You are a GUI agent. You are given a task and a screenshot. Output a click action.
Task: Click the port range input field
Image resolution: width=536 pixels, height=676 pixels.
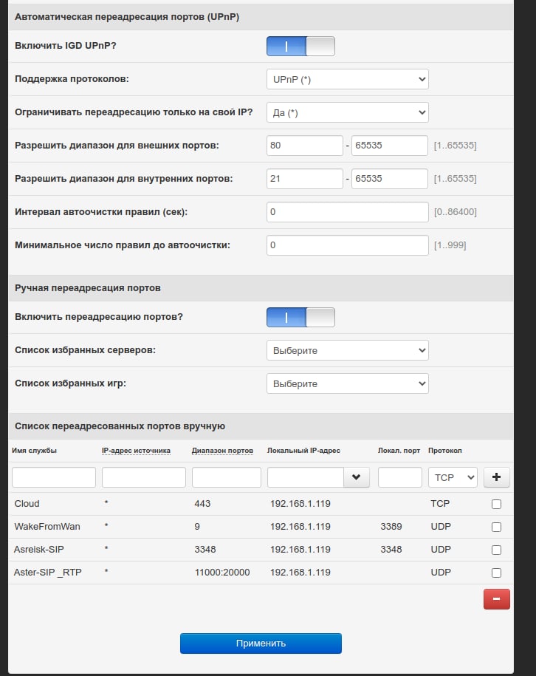227,477
